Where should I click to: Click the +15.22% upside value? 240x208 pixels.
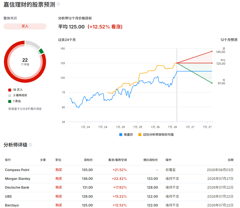[x=120, y=196]
